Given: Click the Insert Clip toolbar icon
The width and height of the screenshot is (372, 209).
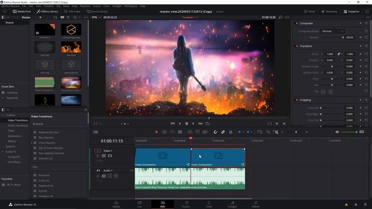Looking at the screenshot, I should [x=189, y=132].
